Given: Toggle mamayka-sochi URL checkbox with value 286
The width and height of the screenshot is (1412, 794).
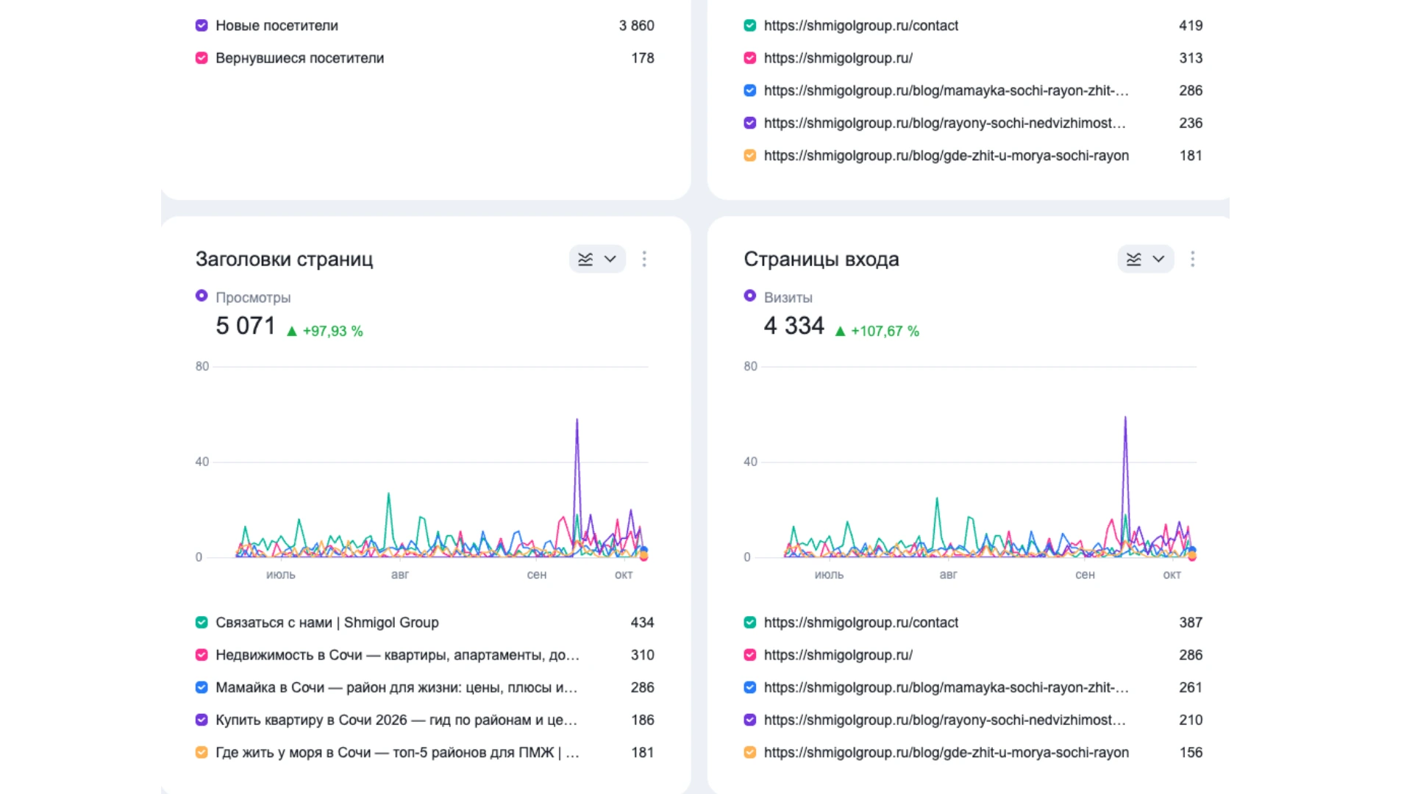Looking at the screenshot, I should pos(750,90).
